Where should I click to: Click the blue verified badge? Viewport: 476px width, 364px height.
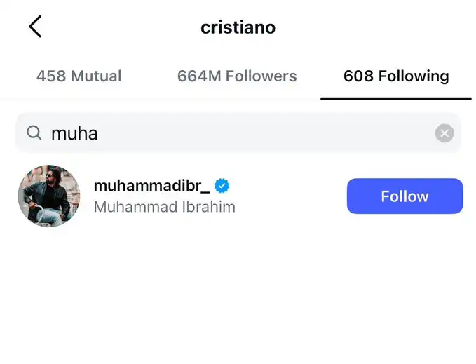[222, 186]
